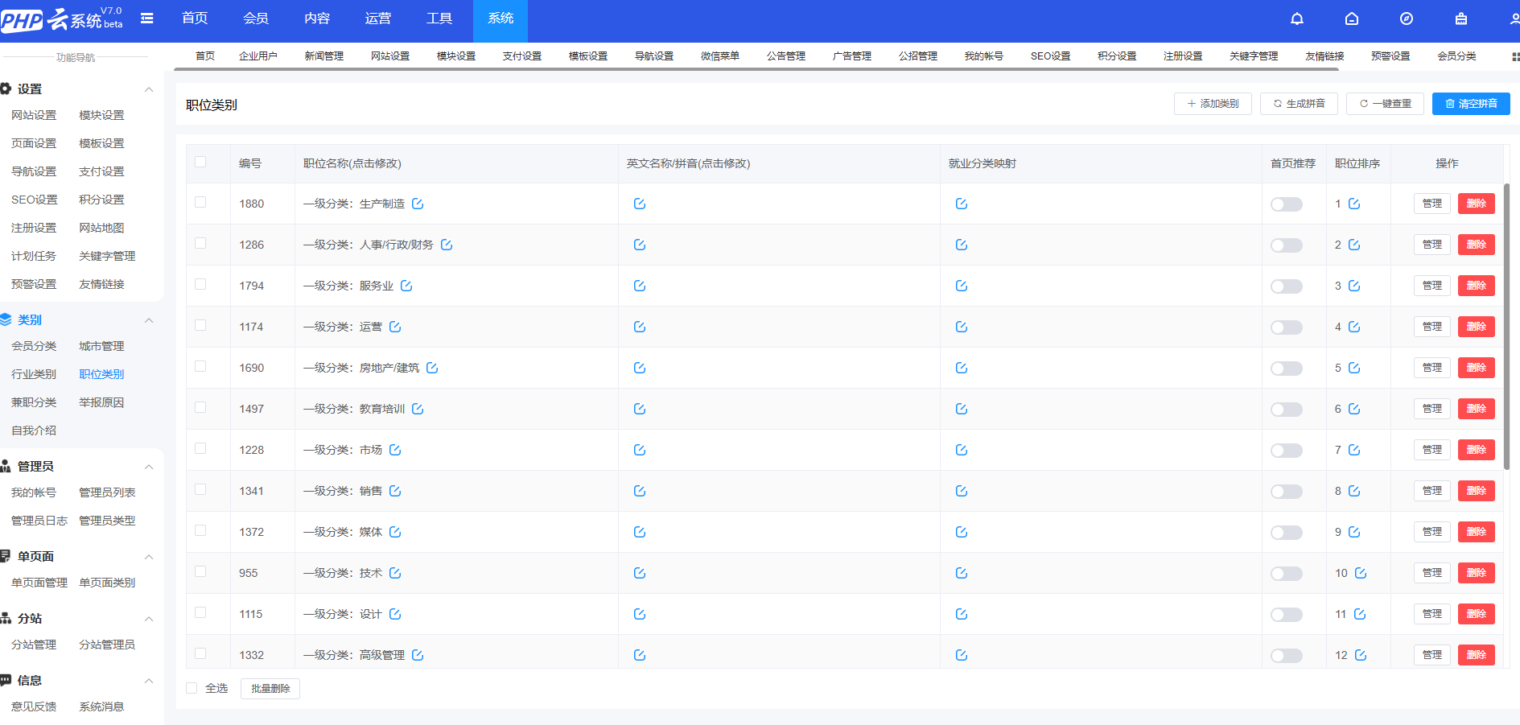This screenshot has width=1520, height=725.
Task: Delete row 1497 with 删除 button
Action: (x=1476, y=409)
